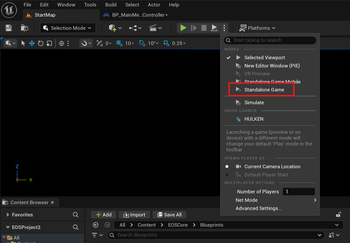Open the Browse content folder icon
The image size is (350, 243).
(x=25, y=28)
